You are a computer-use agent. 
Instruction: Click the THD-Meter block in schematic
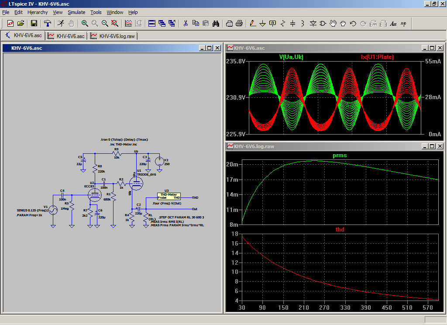click(x=168, y=196)
